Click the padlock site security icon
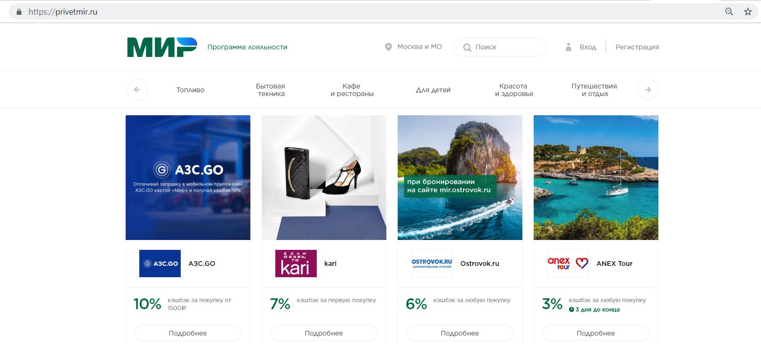761x344 pixels. coord(19,12)
